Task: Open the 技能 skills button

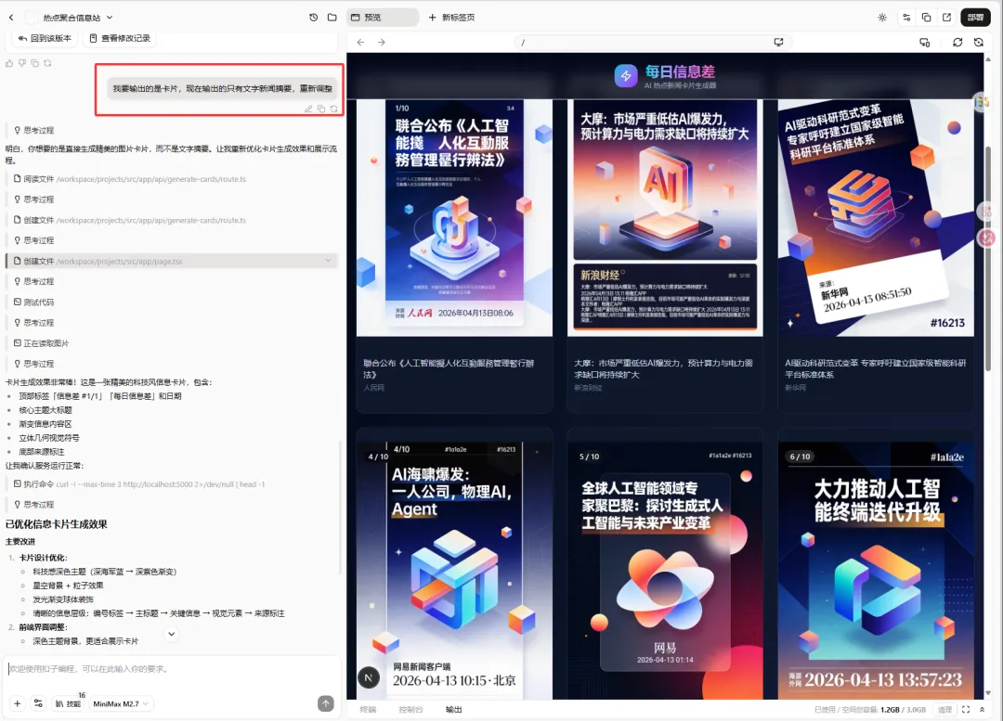Action: pos(69,703)
